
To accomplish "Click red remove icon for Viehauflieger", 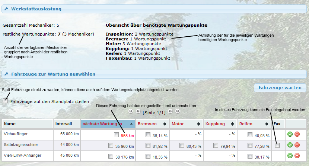I will [x=297, y=134].
